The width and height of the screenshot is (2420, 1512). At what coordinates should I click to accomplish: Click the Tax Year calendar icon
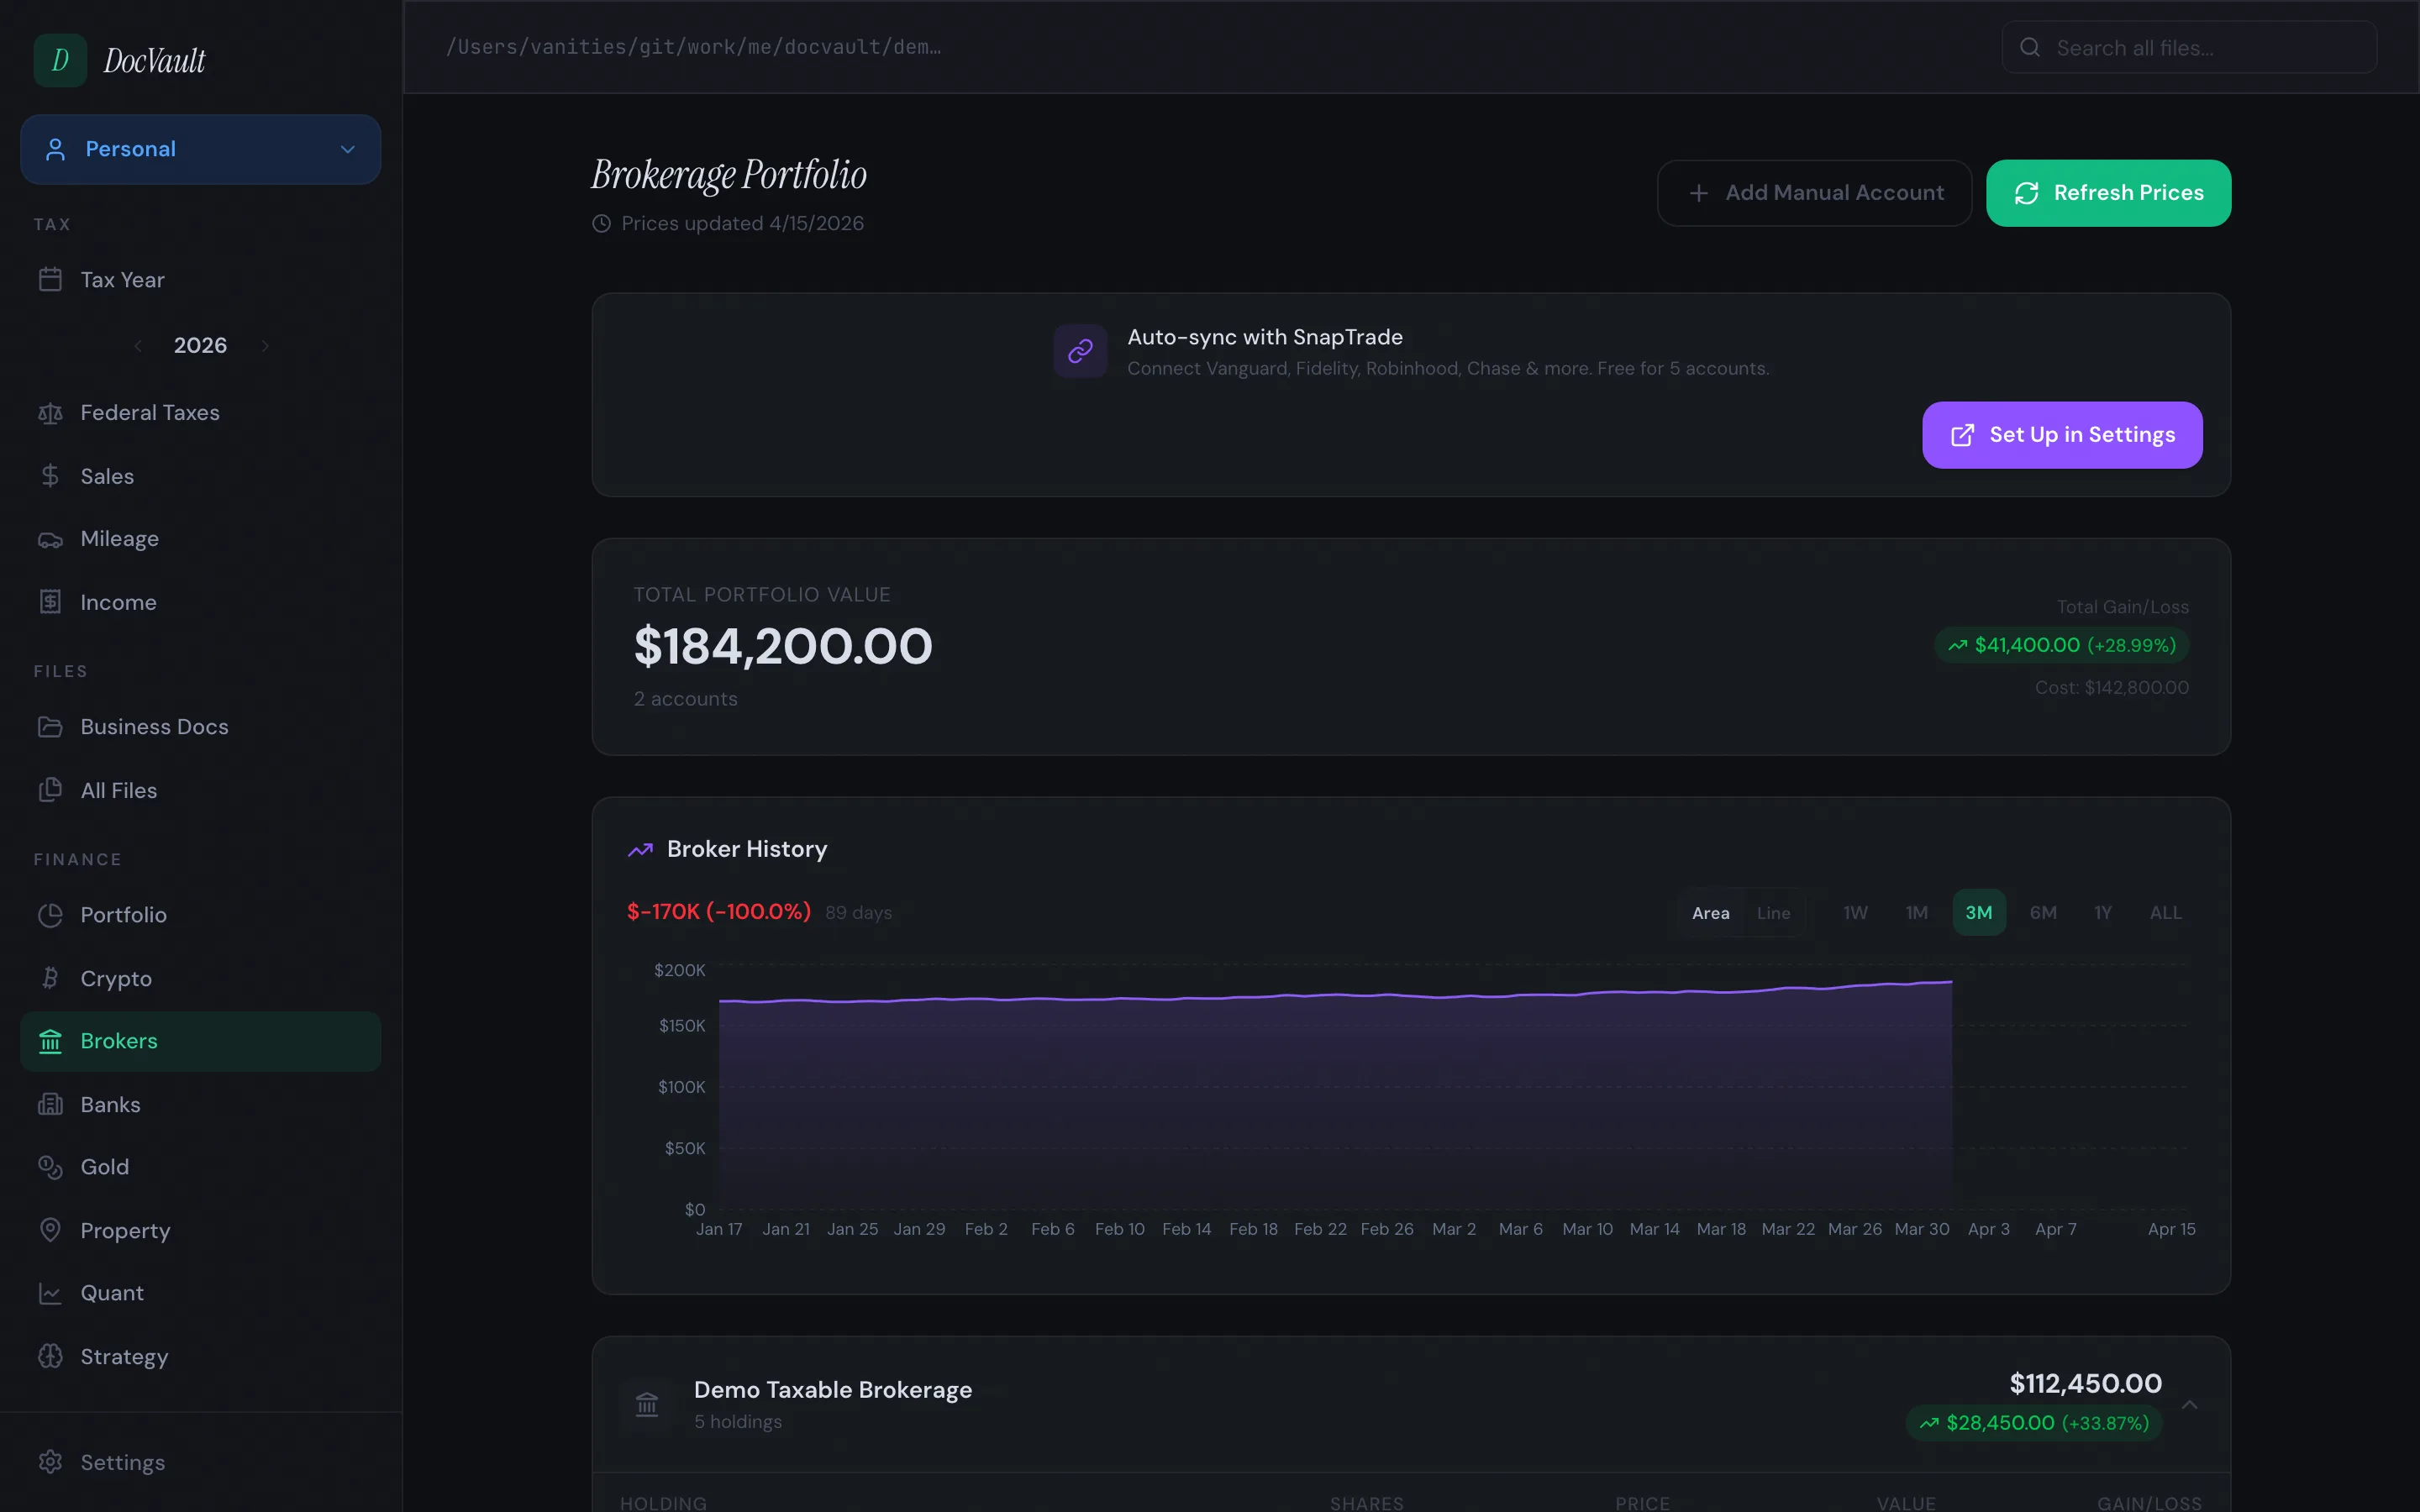point(50,280)
